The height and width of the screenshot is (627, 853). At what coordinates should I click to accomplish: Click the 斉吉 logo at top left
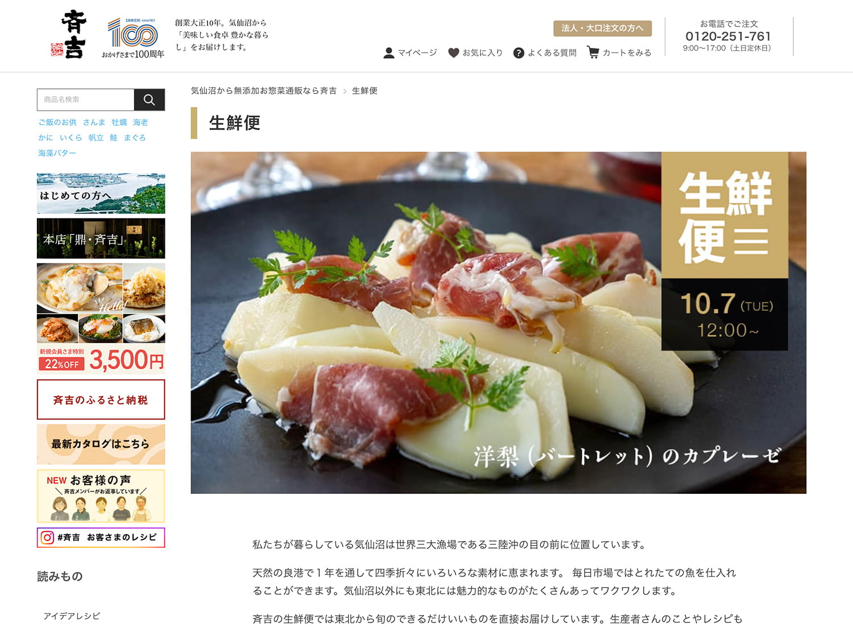point(69,35)
